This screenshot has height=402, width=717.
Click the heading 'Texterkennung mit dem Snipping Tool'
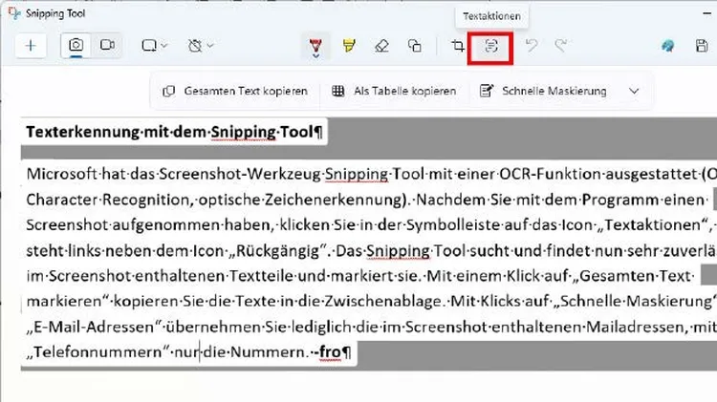[x=174, y=132]
